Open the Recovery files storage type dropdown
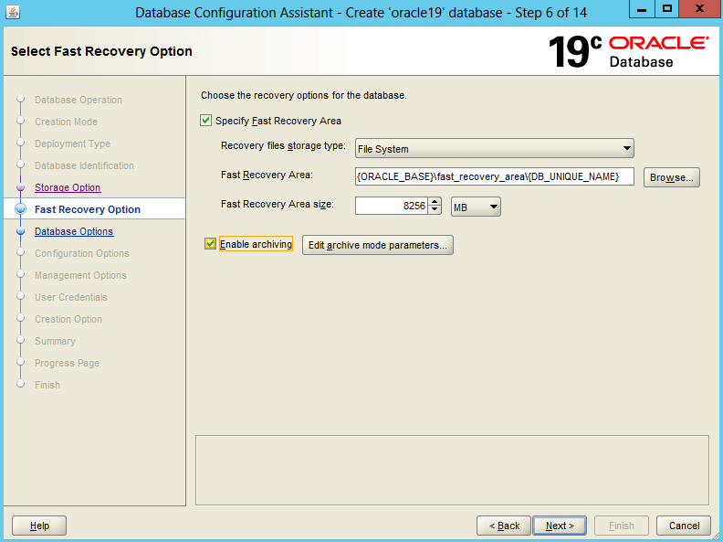 click(x=494, y=149)
